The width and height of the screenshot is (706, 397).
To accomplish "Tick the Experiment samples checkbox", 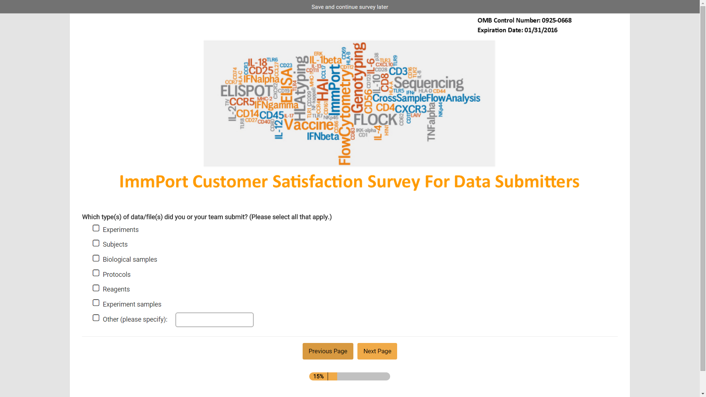I will (x=96, y=303).
